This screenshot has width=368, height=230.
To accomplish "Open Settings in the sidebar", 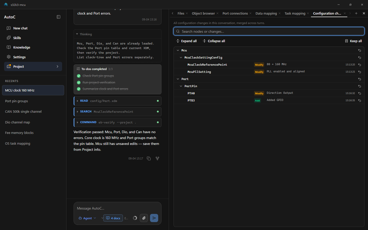I will pos(33,57).
